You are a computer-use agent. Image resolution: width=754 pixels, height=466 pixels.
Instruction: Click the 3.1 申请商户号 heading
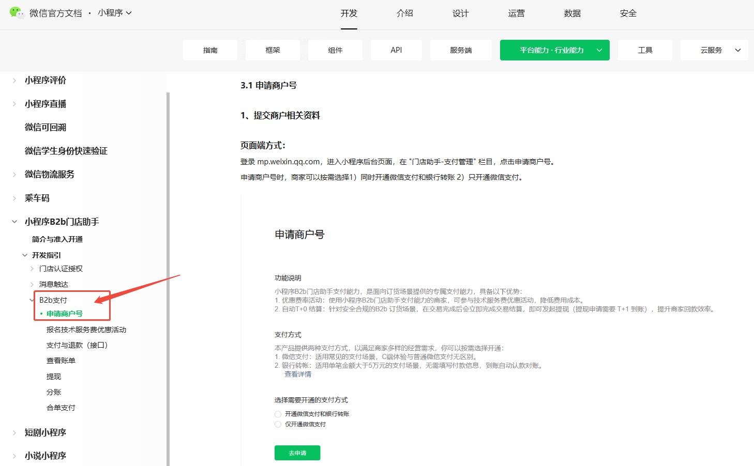(x=268, y=85)
